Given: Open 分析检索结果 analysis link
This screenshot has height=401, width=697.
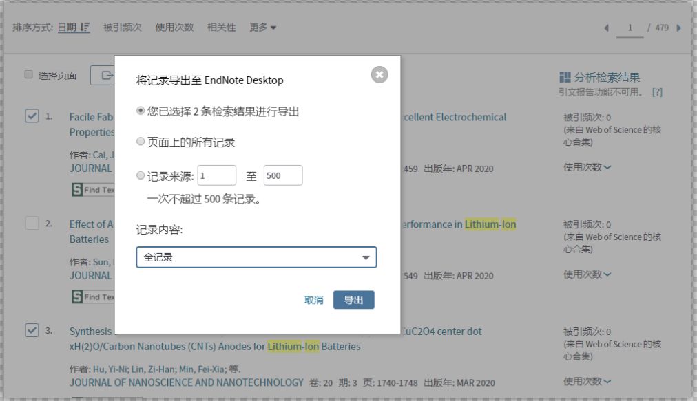Looking at the screenshot, I should point(607,77).
